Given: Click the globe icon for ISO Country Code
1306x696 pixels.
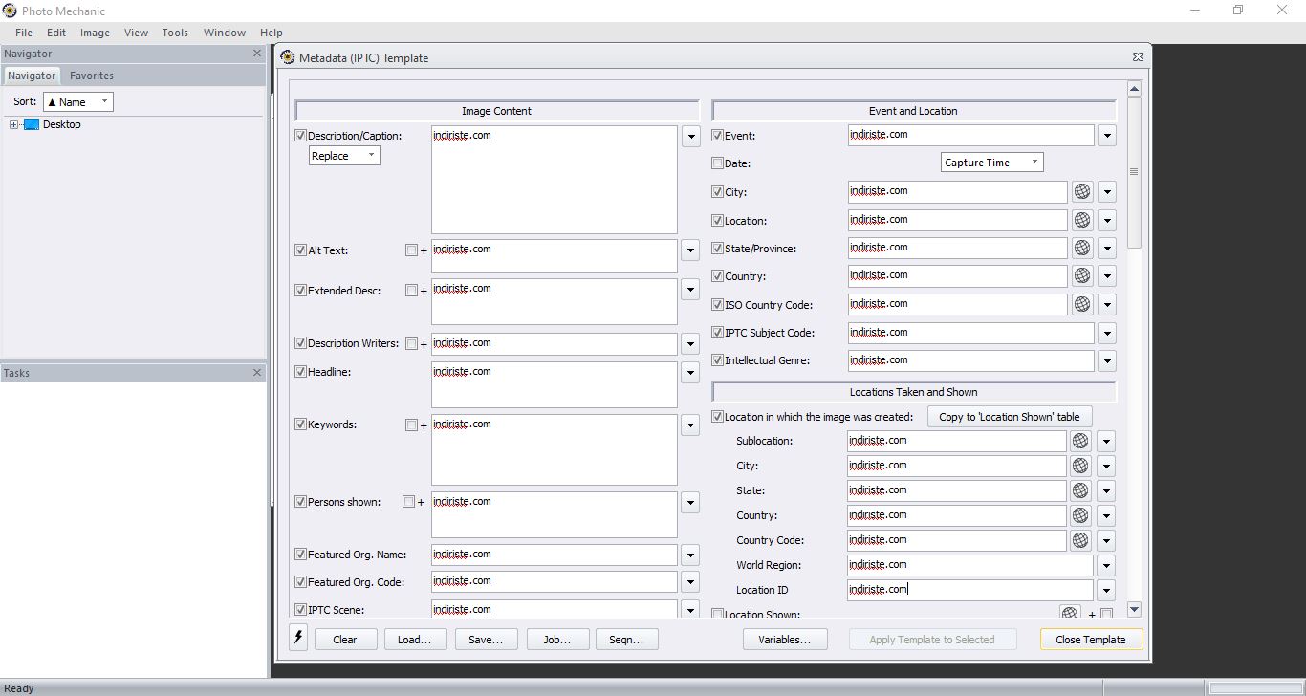Looking at the screenshot, I should [x=1081, y=305].
